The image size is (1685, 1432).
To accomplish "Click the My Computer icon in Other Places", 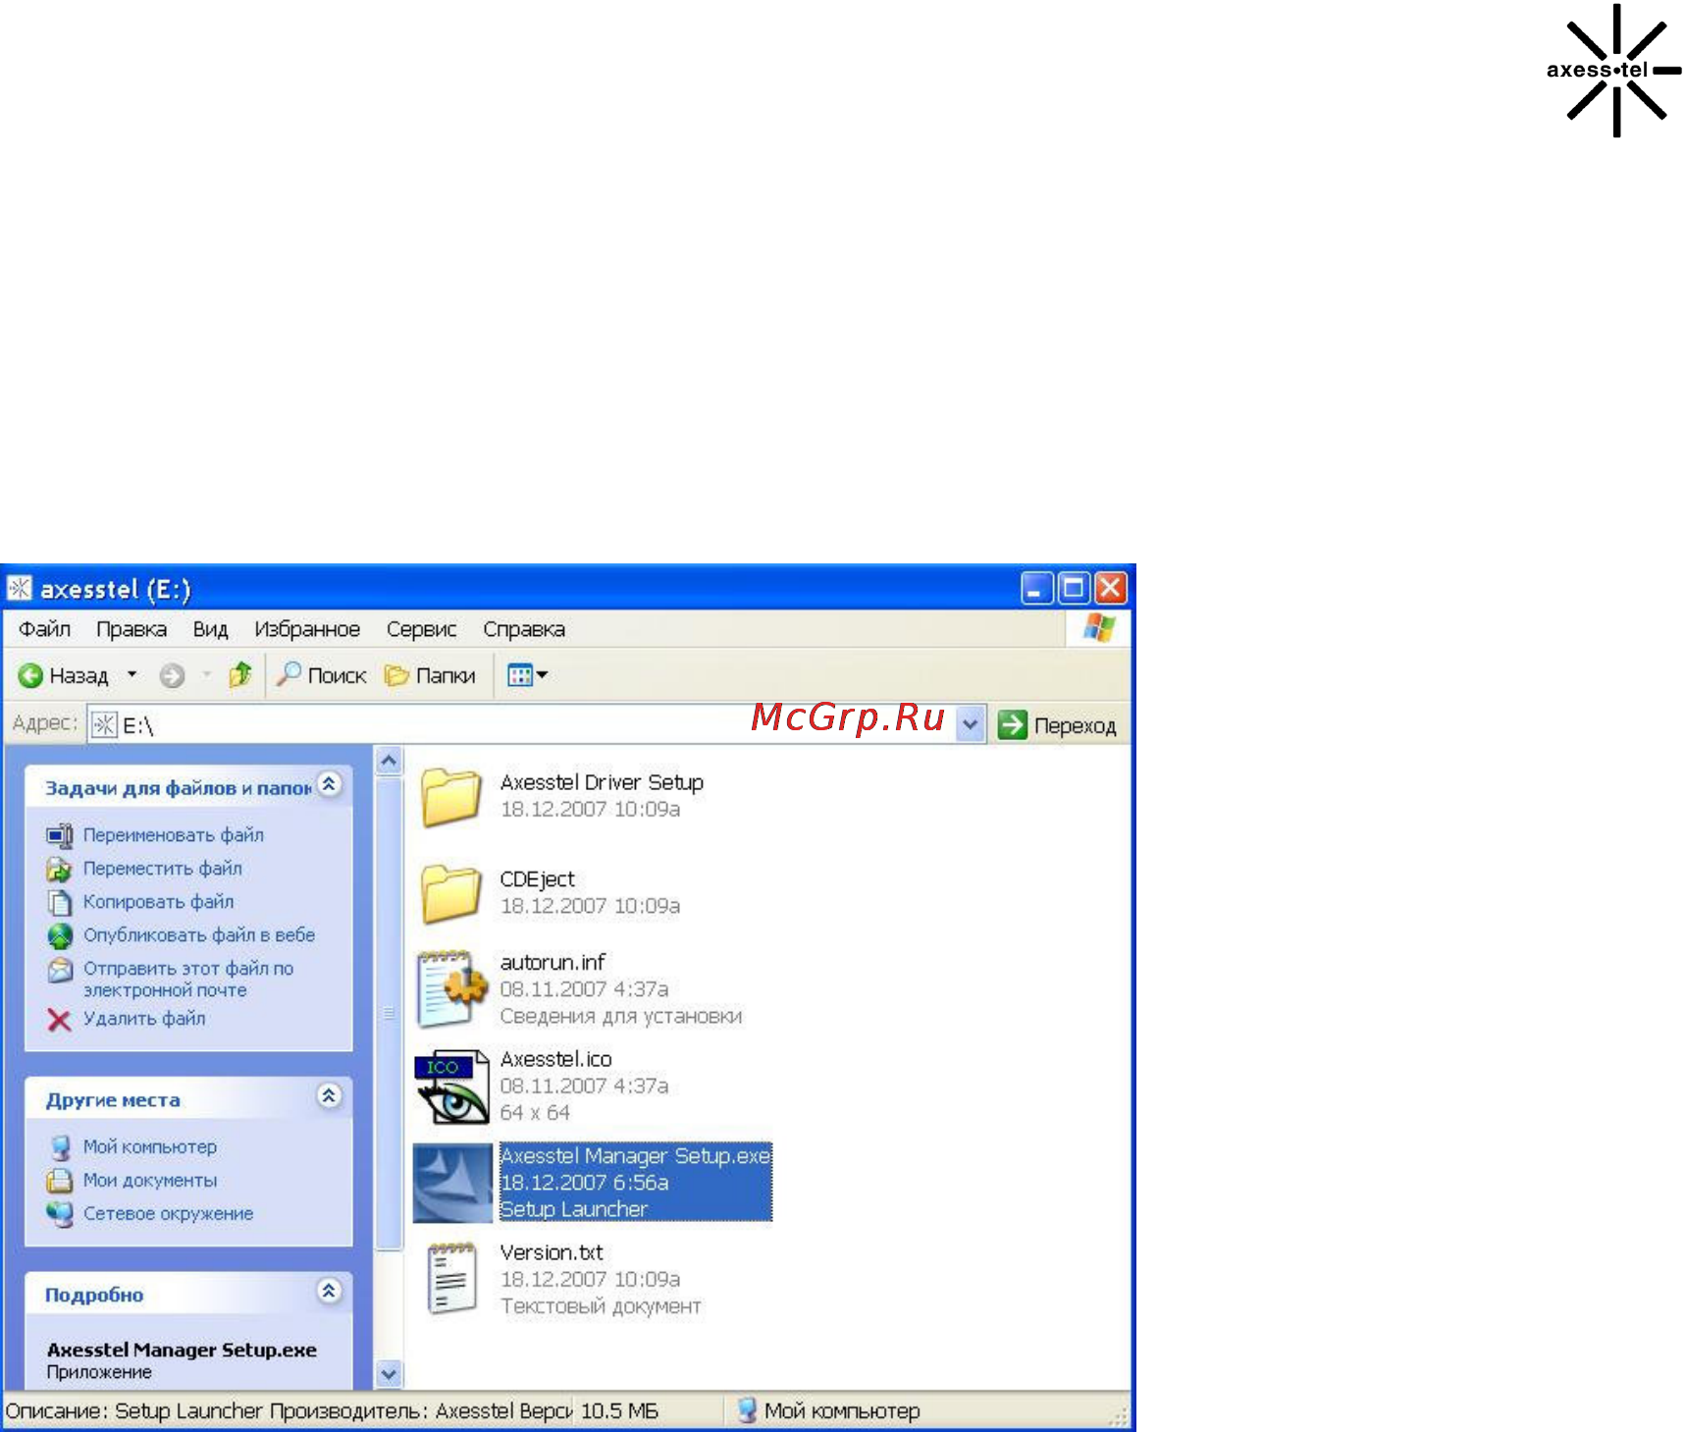I will 60,1147.
